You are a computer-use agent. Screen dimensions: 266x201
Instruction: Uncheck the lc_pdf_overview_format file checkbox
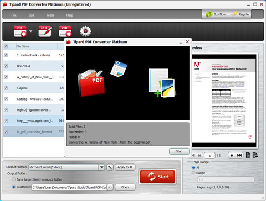coord(6,131)
